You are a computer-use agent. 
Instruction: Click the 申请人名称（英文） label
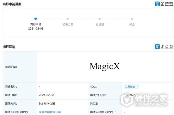[x=103, y=112]
